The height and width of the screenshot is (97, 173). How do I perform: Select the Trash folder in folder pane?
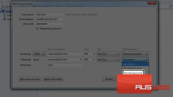(5, 15)
